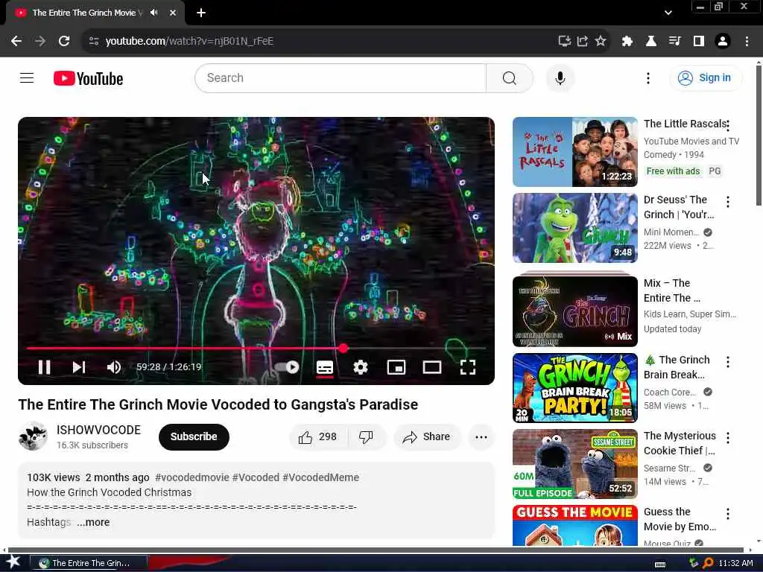Open the Grinch Mix playlist thumbnail

[574, 311]
